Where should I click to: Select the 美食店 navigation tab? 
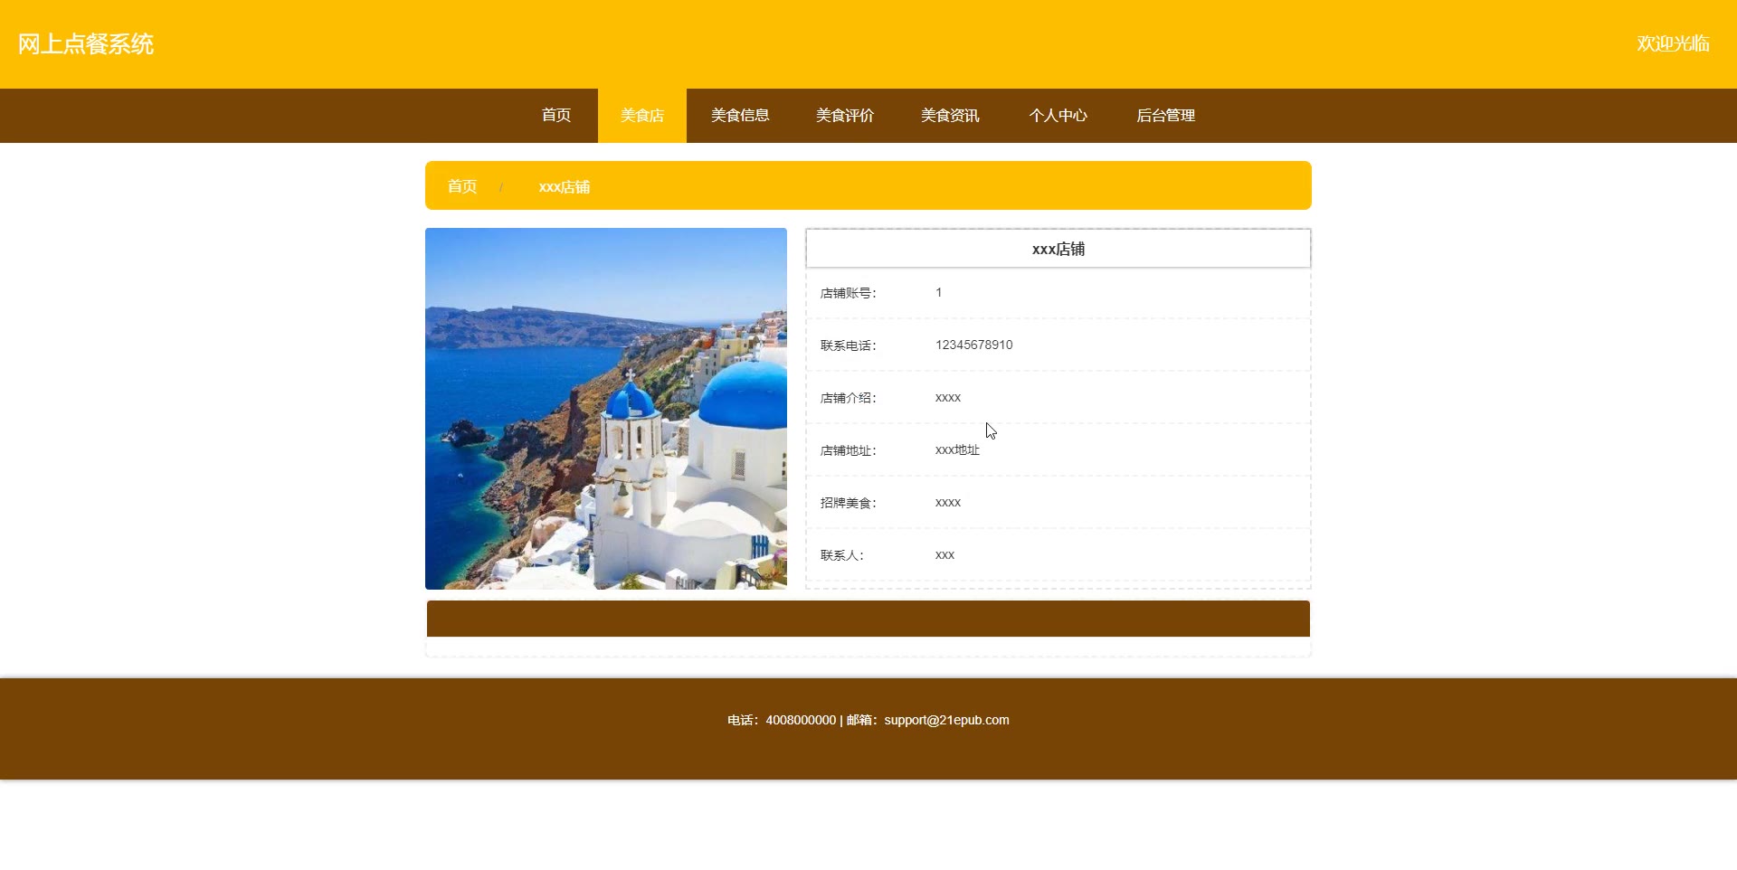pos(642,116)
